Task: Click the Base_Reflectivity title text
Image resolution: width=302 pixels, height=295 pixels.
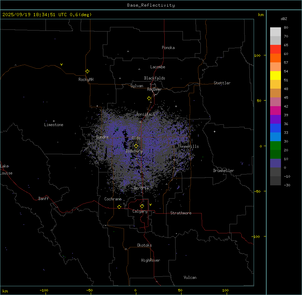Action: coord(151,5)
